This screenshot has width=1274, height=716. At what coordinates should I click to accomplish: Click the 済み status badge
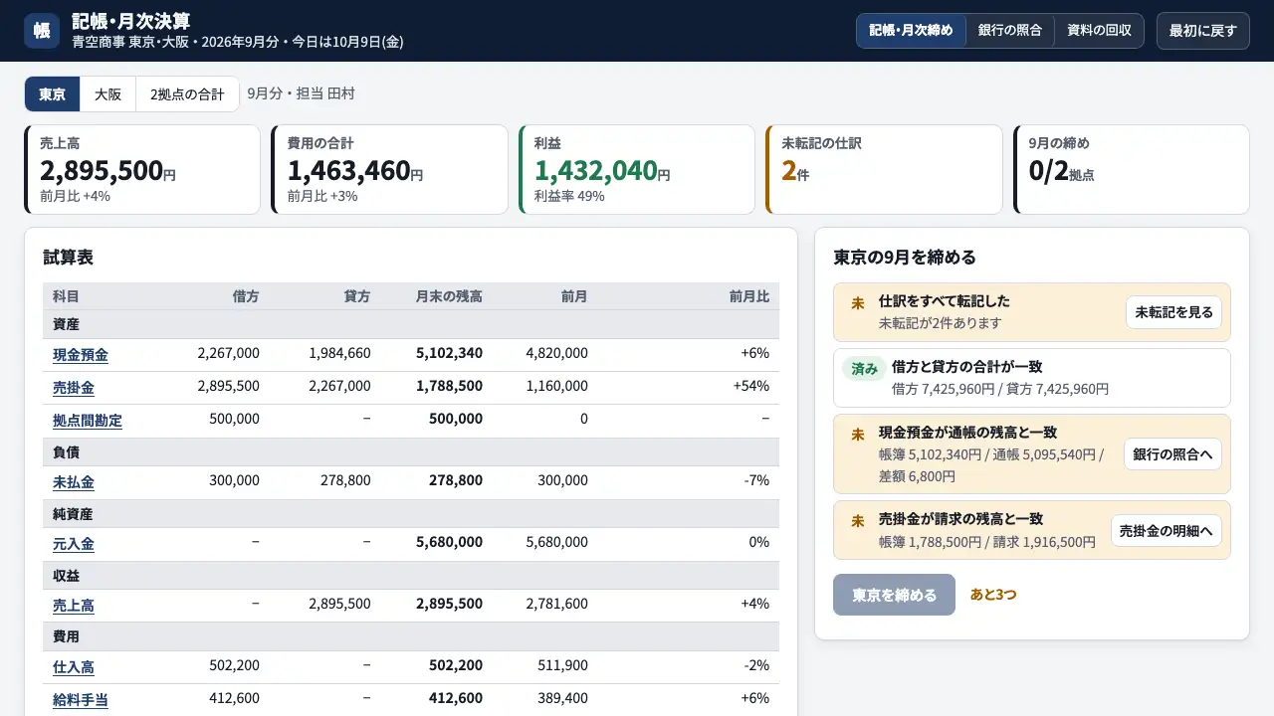[x=864, y=368]
